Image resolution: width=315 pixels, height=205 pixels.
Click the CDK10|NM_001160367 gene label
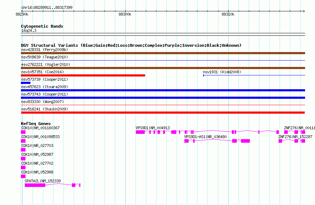click(40, 128)
